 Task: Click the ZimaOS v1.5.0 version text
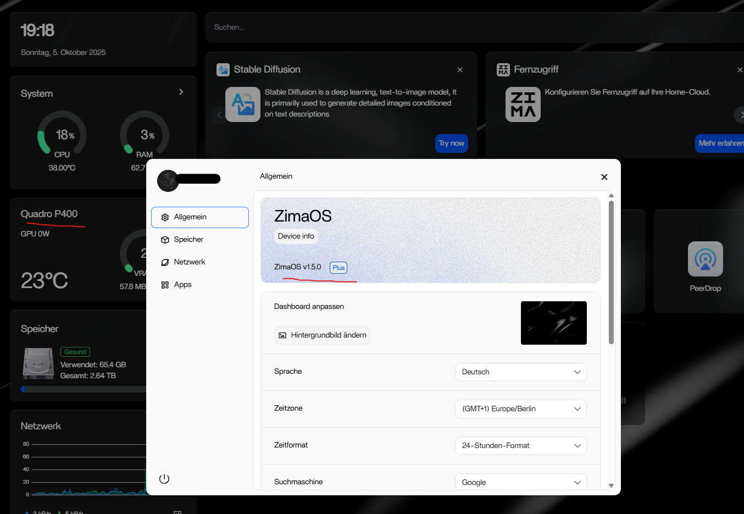(x=297, y=267)
